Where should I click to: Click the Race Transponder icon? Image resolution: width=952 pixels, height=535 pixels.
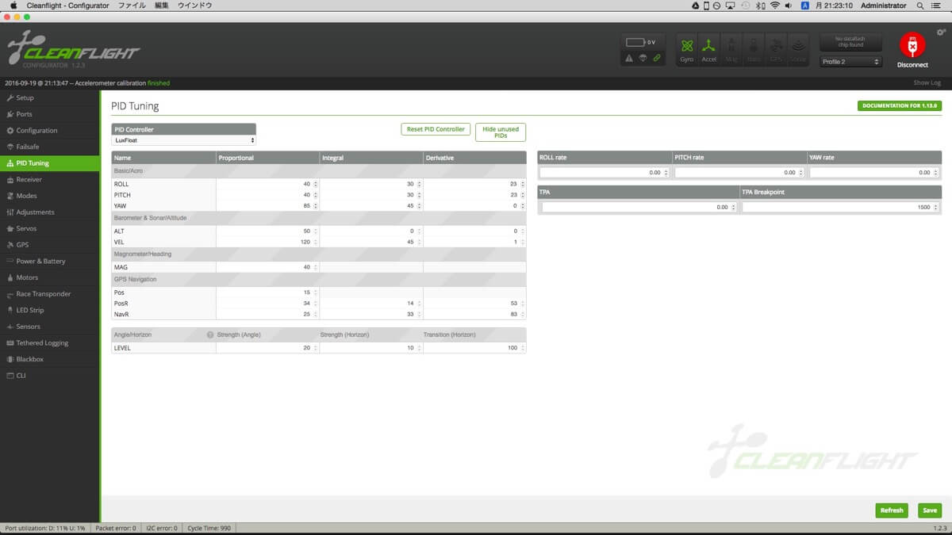(x=10, y=294)
